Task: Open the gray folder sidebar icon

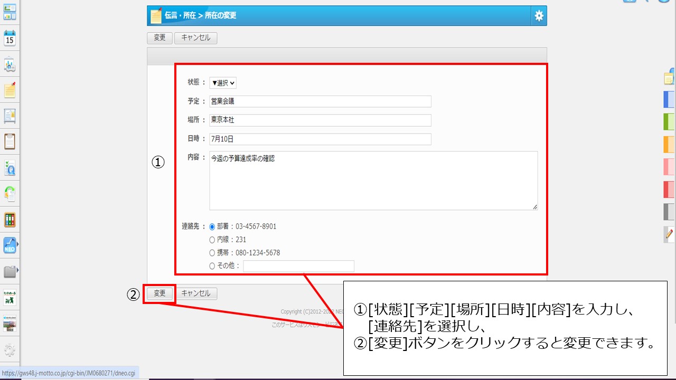Action: pyautogui.click(x=10, y=272)
